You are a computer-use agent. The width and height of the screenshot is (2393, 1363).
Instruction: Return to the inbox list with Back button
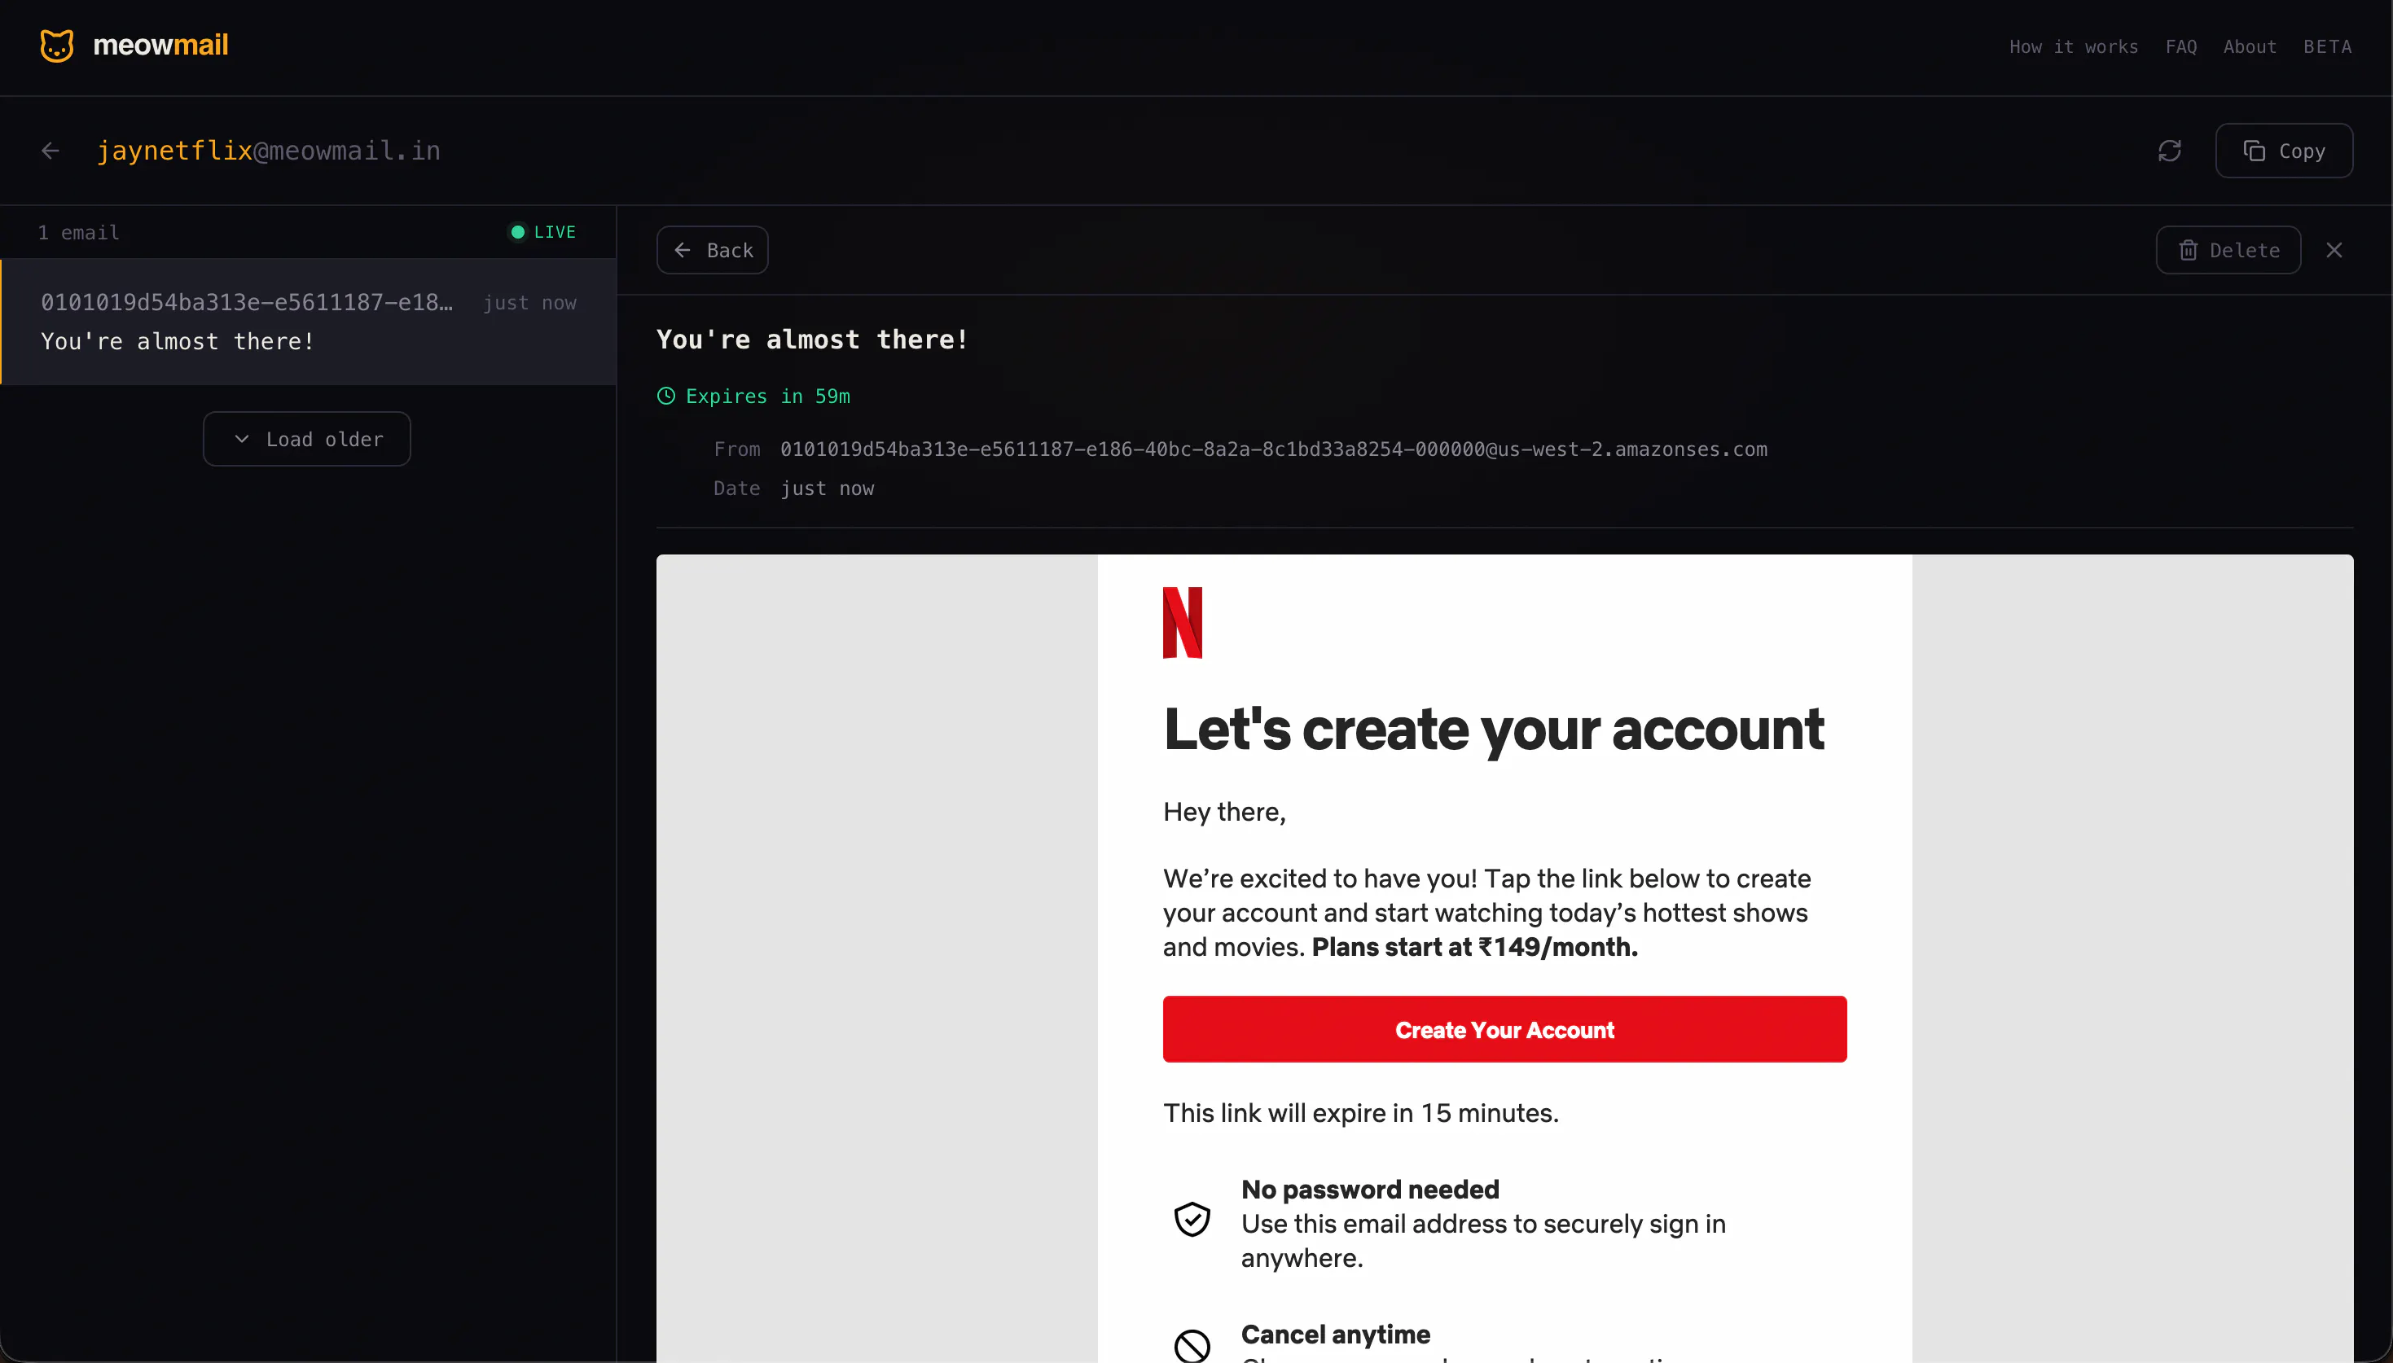click(713, 250)
